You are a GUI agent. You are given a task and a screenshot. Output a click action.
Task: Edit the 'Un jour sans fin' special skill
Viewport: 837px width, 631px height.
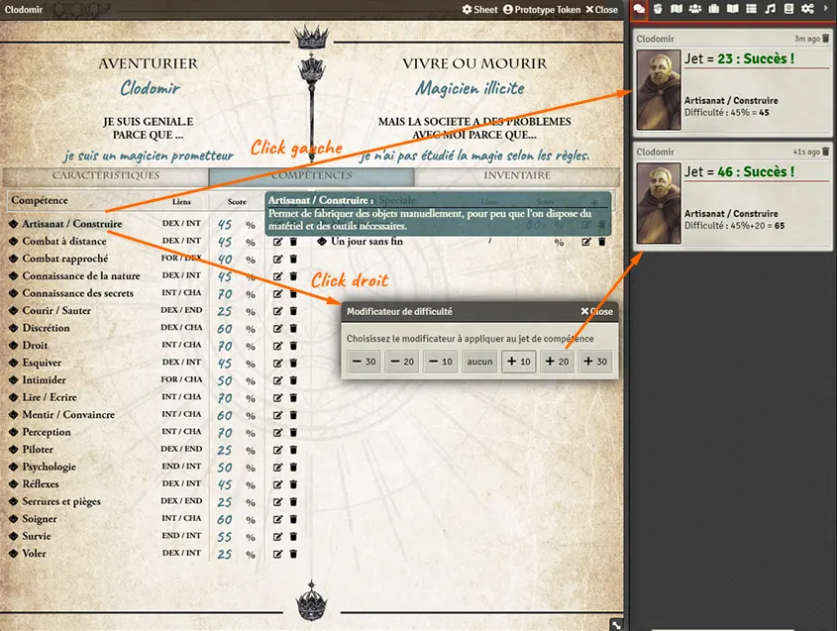click(x=586, y=242)
